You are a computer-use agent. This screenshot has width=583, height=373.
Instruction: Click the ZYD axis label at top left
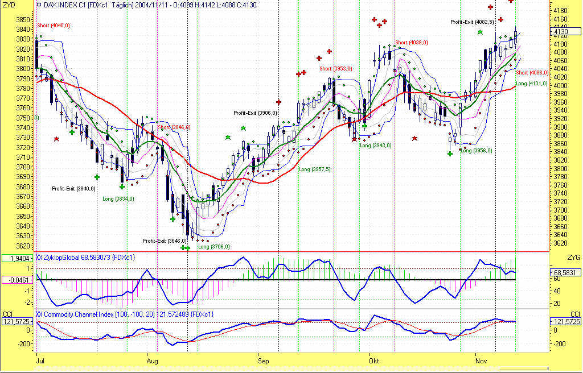pos(9,5)
